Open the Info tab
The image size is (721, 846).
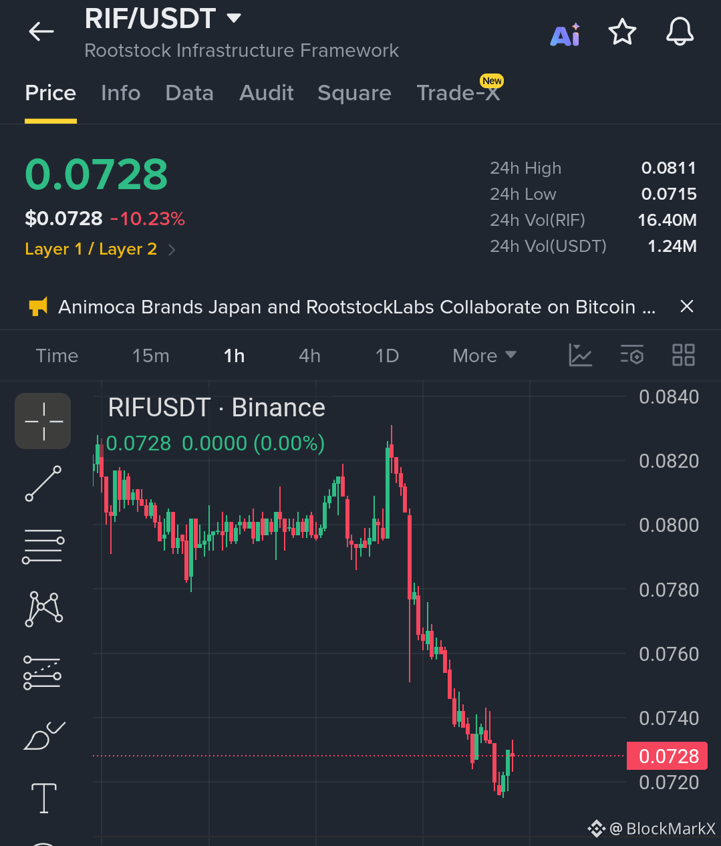121,93
